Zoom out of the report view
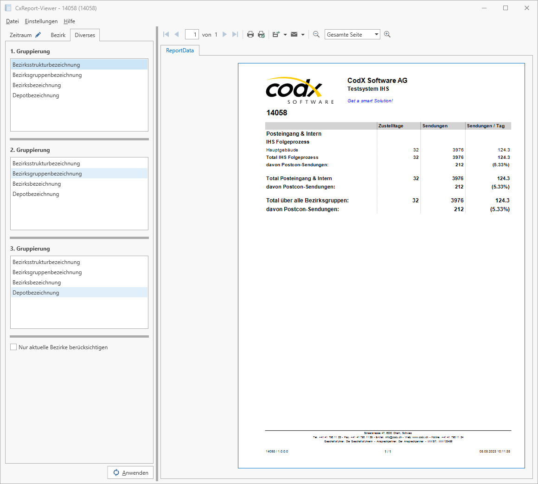 click(316, 34)
